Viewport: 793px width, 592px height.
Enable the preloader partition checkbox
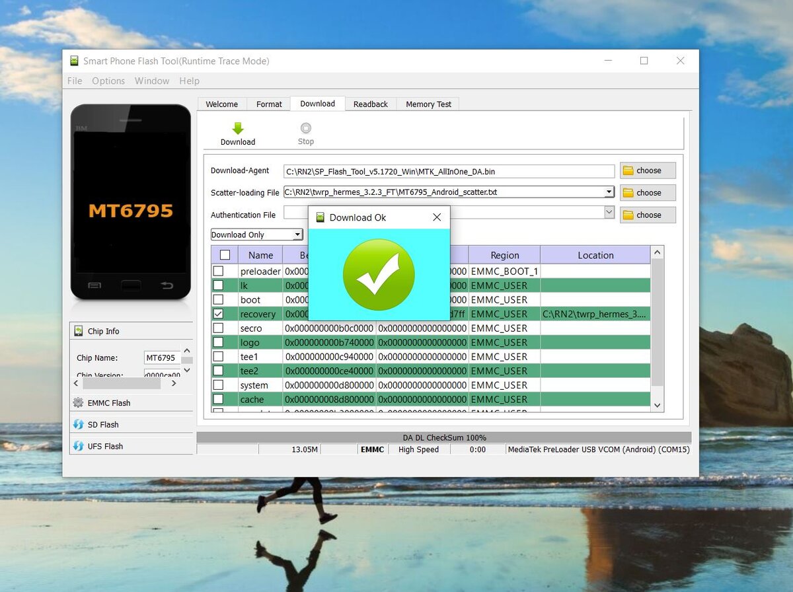coord(218,271)
